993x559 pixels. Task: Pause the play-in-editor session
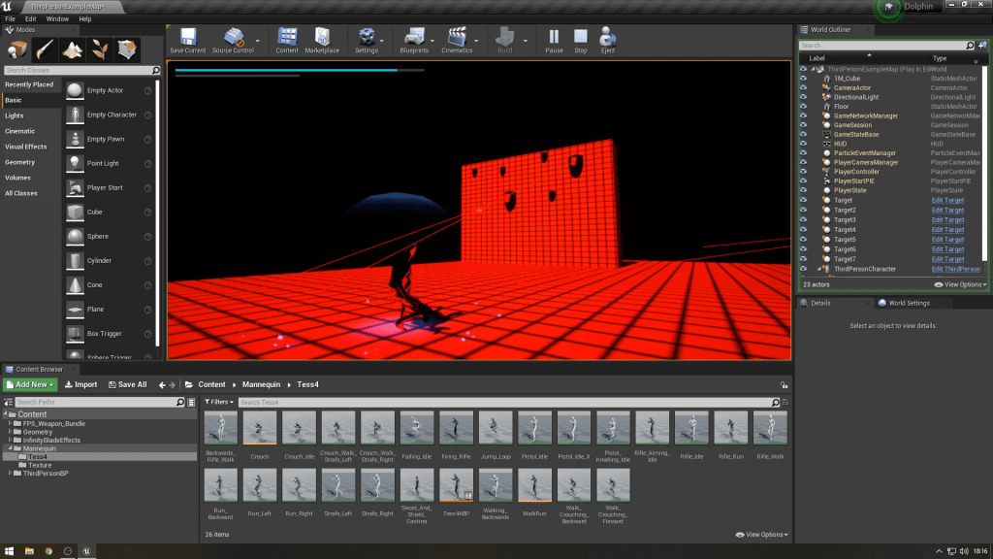[x=554, y=40]
